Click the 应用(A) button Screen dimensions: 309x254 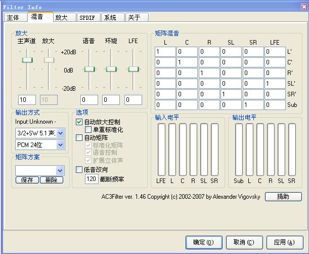(x=285, y=242)
